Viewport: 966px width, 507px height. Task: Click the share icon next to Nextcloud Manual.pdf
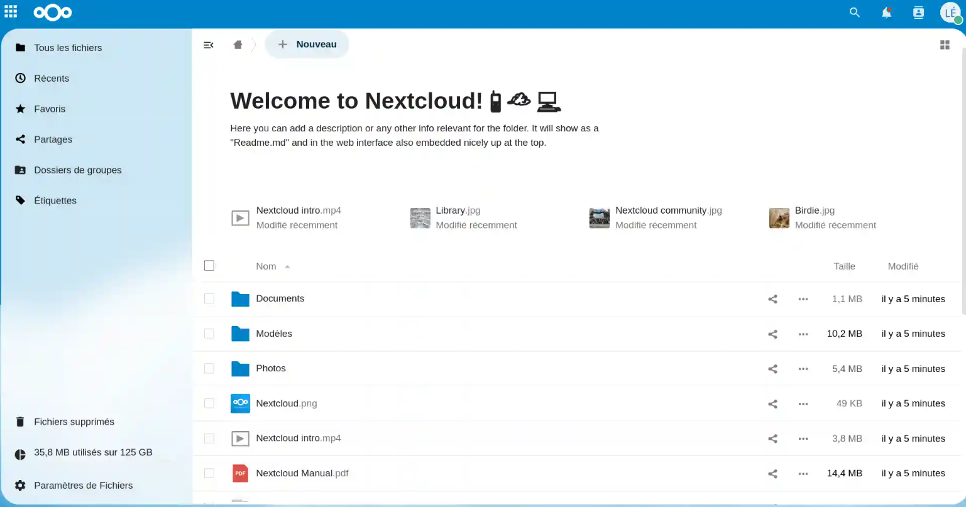click(x=772, y=473)
